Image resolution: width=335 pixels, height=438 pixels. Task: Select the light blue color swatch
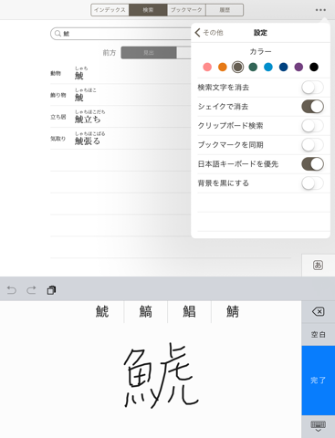(x=268, y=67)
